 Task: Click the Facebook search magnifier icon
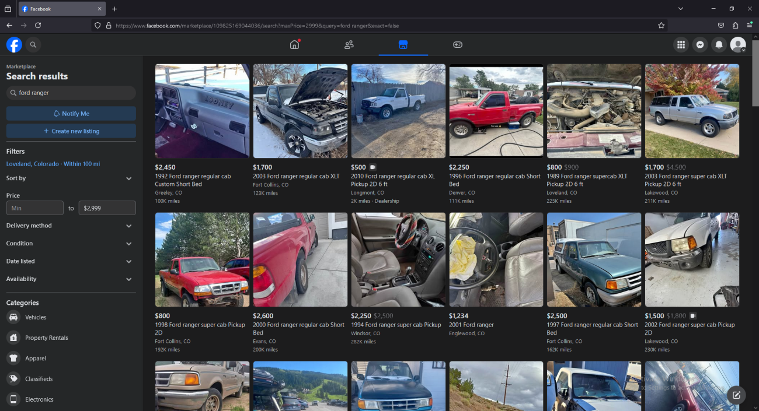(x=33, y=45)
